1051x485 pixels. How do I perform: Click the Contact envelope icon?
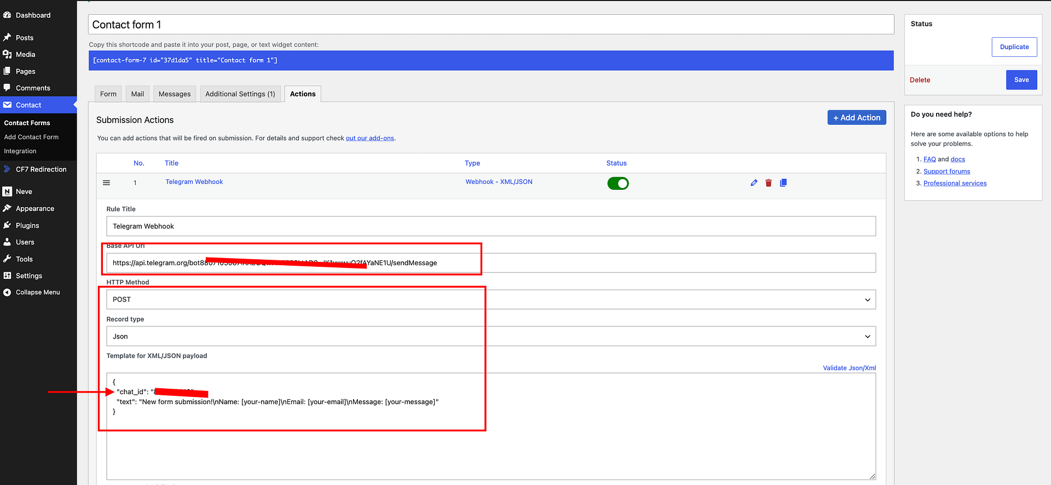tap(7, 104)
